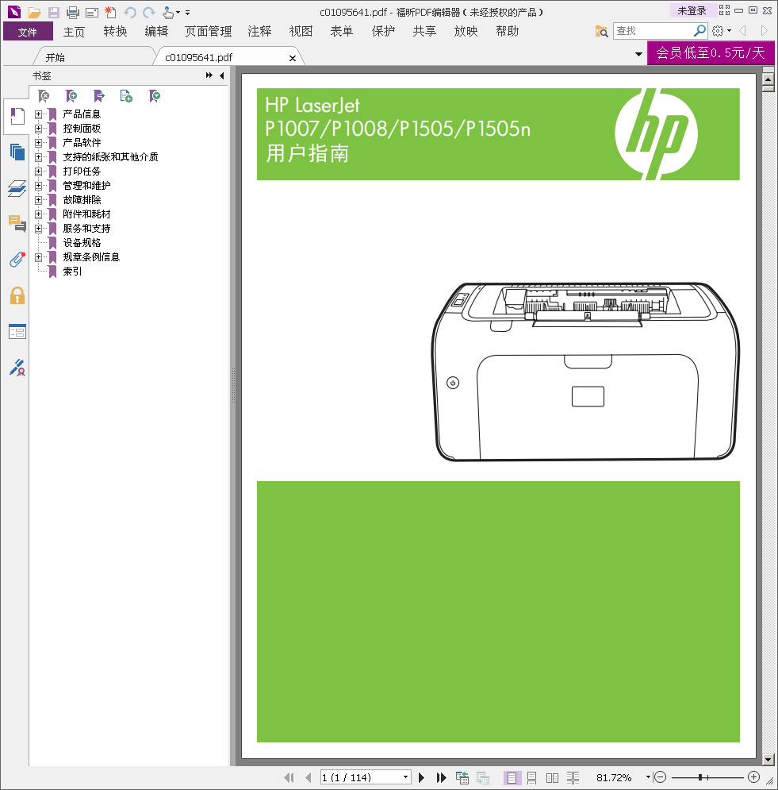
Task: Switch to the 页面管理 ribbon tab
Action: (209, 31)
